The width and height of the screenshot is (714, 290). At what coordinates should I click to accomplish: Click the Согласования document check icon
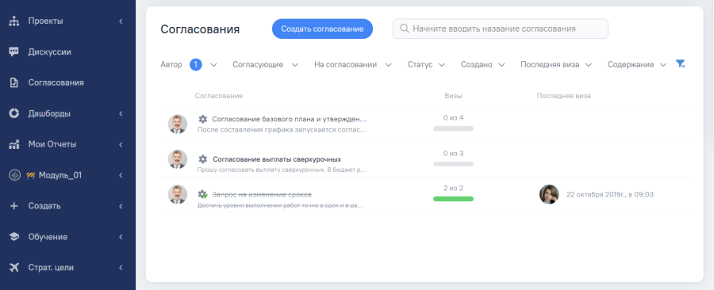[x=14, y=82]
